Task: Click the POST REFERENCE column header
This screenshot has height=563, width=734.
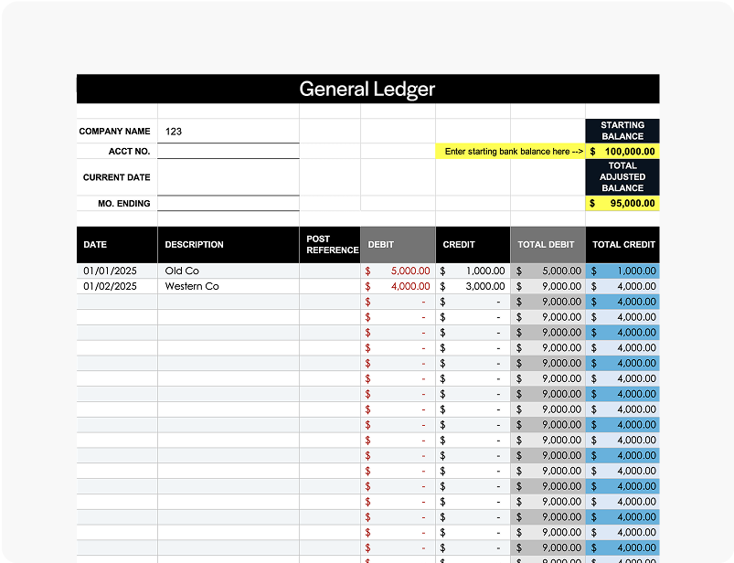Action: click(x=330, y=245)
